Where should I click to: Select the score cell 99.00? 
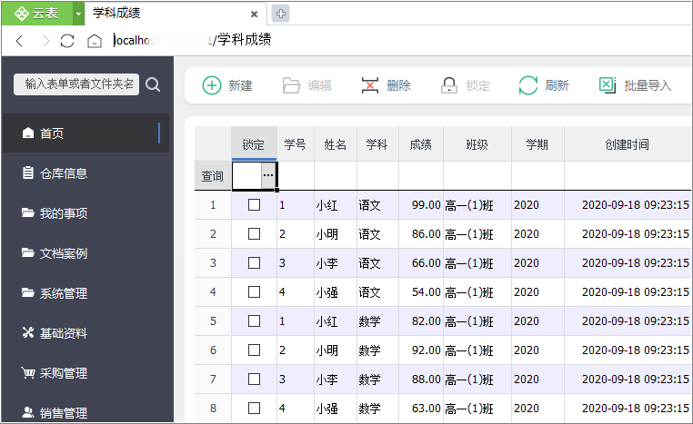tap(421, 205)
